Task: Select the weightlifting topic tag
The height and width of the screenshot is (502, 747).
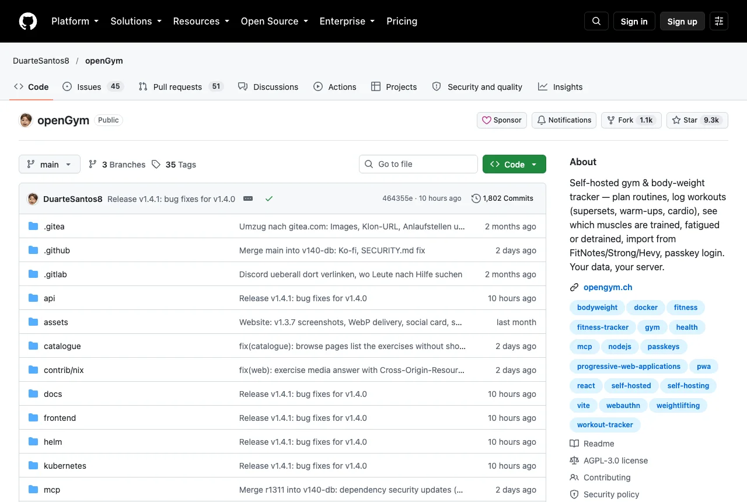Action: 678,406
